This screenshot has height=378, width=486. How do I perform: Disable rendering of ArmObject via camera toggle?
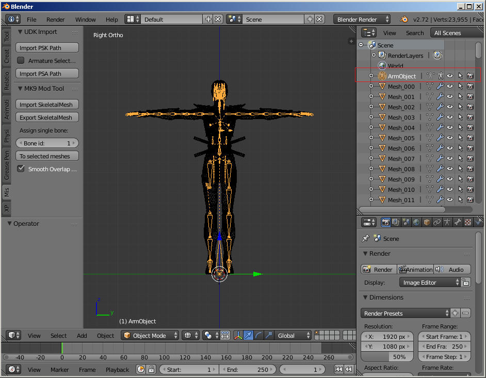point(469,76)
